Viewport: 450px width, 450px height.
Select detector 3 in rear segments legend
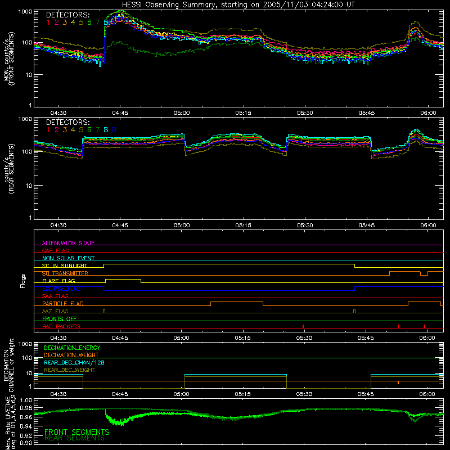tap(65, 130)
